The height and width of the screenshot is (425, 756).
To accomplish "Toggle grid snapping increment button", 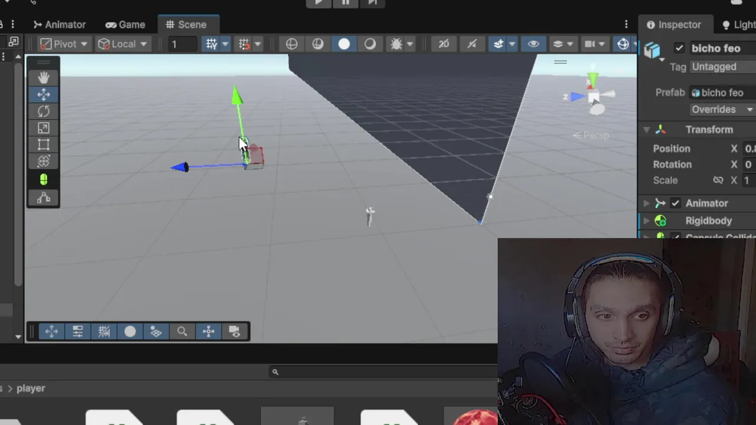I will (x=244, y=44).
